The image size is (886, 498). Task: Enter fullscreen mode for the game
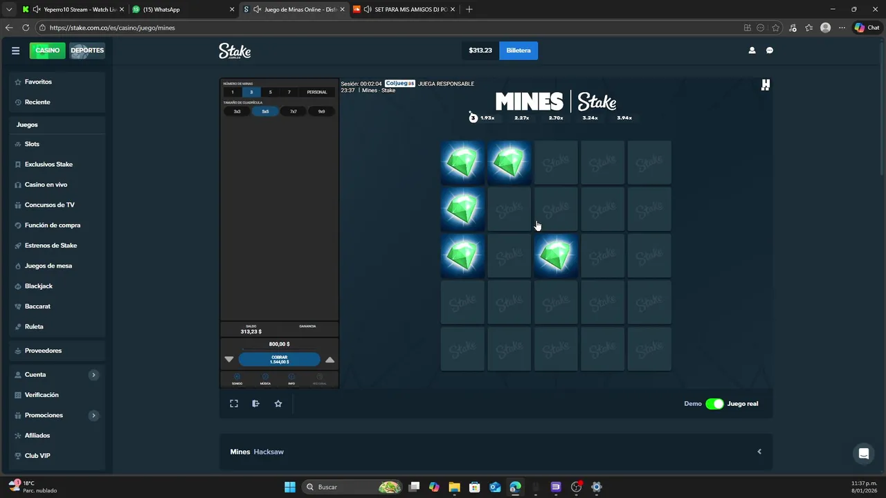click(234, 403)
